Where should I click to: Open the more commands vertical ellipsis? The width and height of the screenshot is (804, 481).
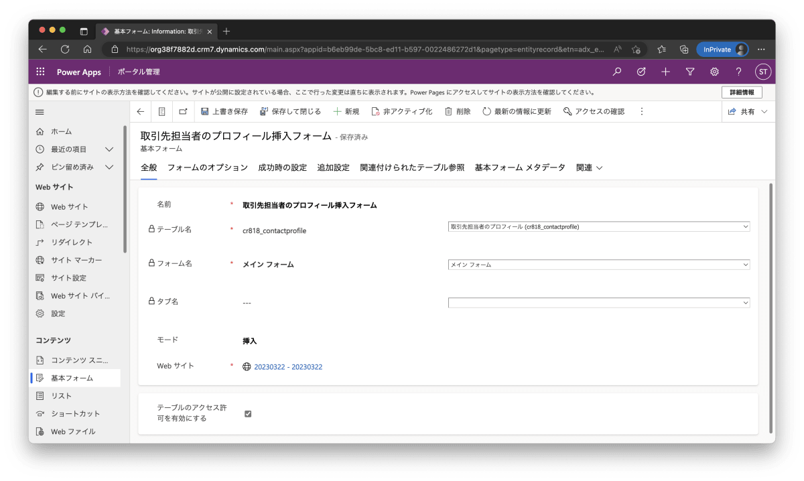(x=641, y=112)
